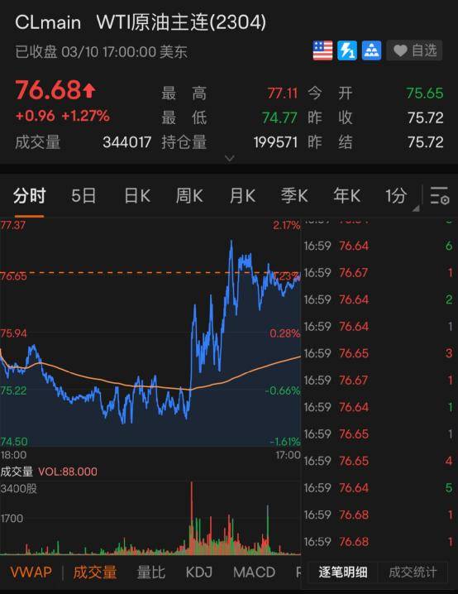Select the 成交量 indicator at bottom
Image resolution: width=458 pixels, height=594 pixels.
[94, 572]
